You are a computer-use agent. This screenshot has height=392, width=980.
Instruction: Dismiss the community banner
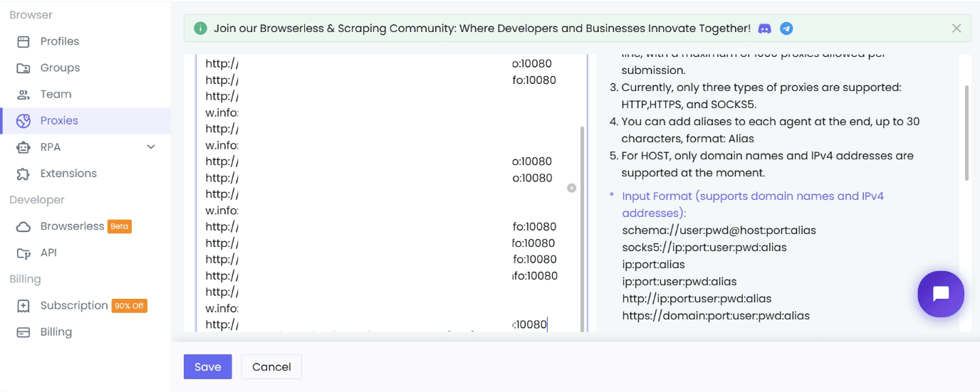coord(956,28)
